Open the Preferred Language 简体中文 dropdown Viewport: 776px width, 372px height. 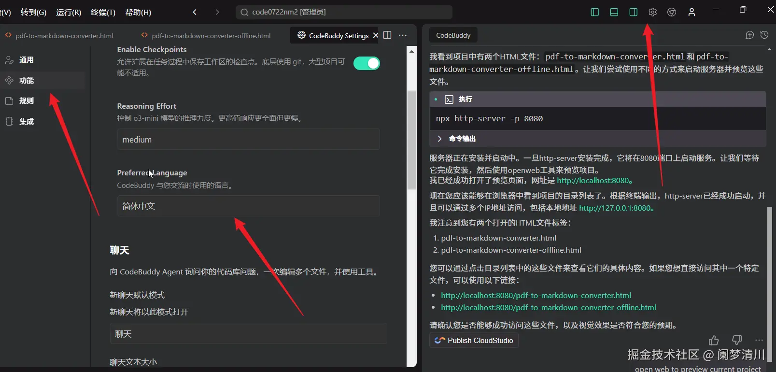(x=248, y=206)
